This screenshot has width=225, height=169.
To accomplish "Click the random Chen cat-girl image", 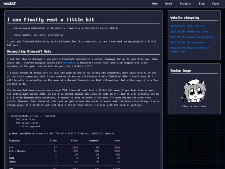I will click(x=194, y=91).
